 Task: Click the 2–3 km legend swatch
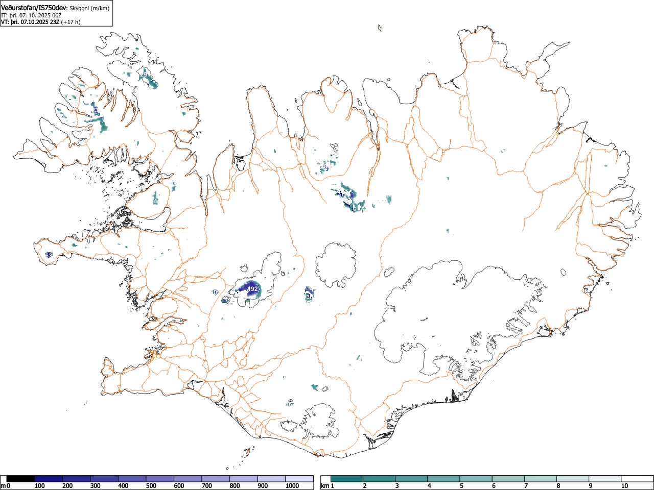pyautogui.click(x=380, y=479)
